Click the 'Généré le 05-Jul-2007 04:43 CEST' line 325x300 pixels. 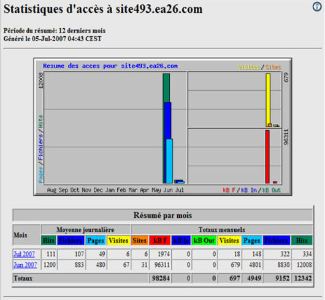click(x=53, y=39)
